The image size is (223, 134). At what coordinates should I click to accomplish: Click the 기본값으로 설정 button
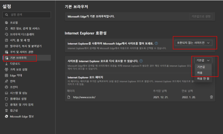(201, 17)
